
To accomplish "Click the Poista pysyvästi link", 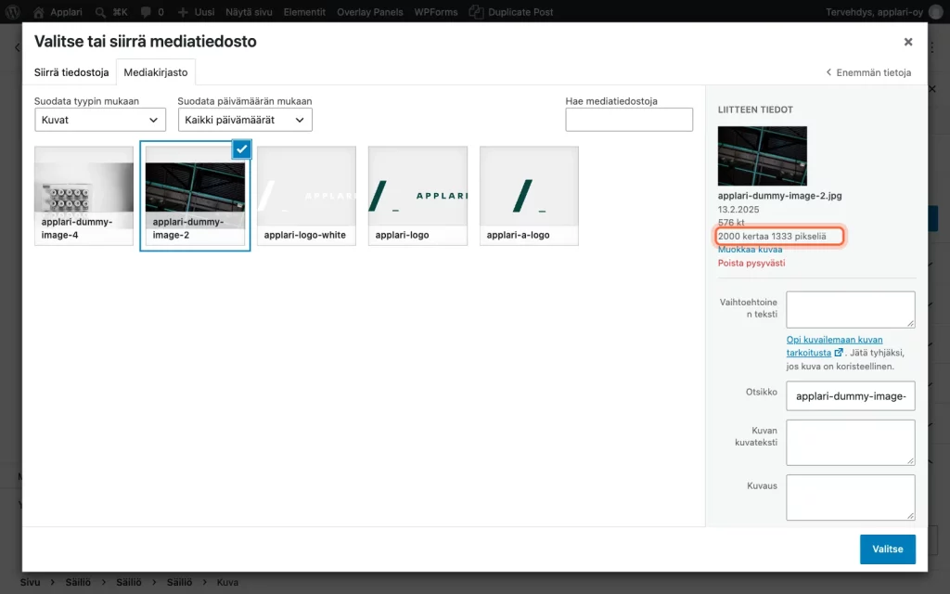I will 751,263.
